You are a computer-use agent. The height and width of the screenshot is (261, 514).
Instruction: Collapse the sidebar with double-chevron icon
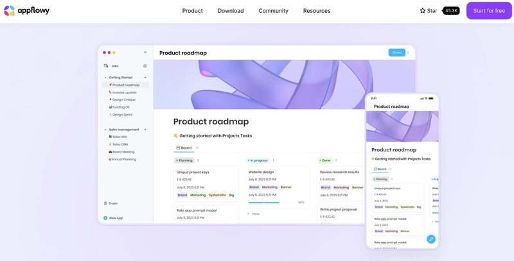(145, 53)
